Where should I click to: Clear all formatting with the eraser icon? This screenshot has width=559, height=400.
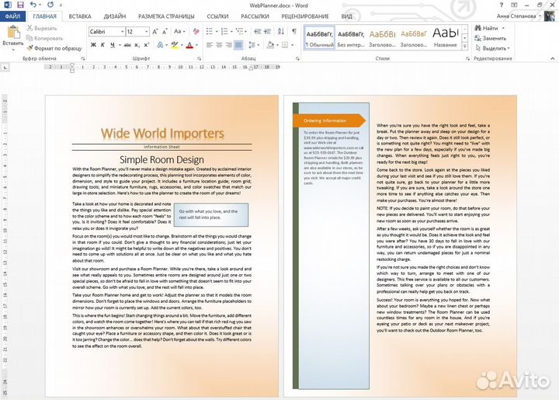click(196, 32)
